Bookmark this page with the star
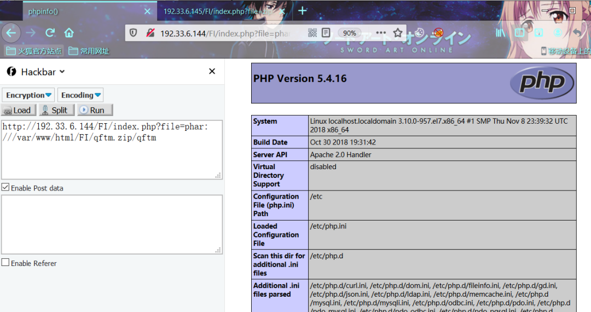This screenshot has height=312, width=591. click(398, 33)
